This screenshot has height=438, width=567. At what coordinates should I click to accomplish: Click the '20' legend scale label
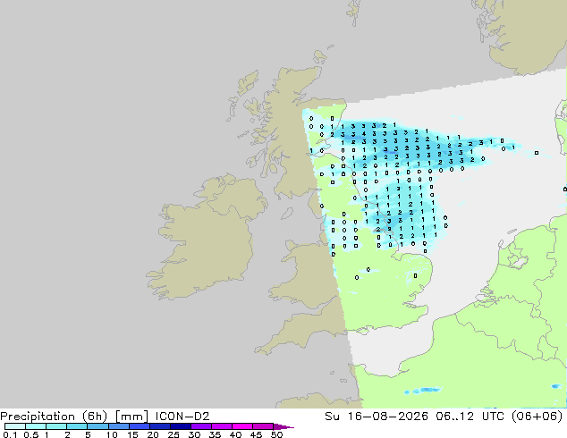pos(153,434)
